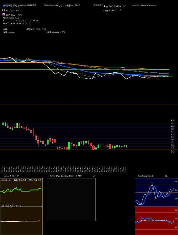Click the '1.2' price axis label
Image resolution: width=178 pixels, height=235 pixels.
click(172, 132)
